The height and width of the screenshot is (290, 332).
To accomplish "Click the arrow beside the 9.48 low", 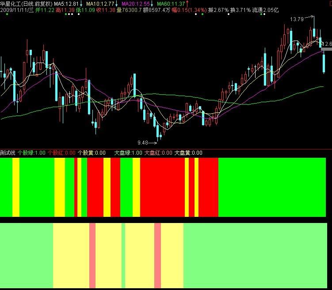I will tap(153, 143).
